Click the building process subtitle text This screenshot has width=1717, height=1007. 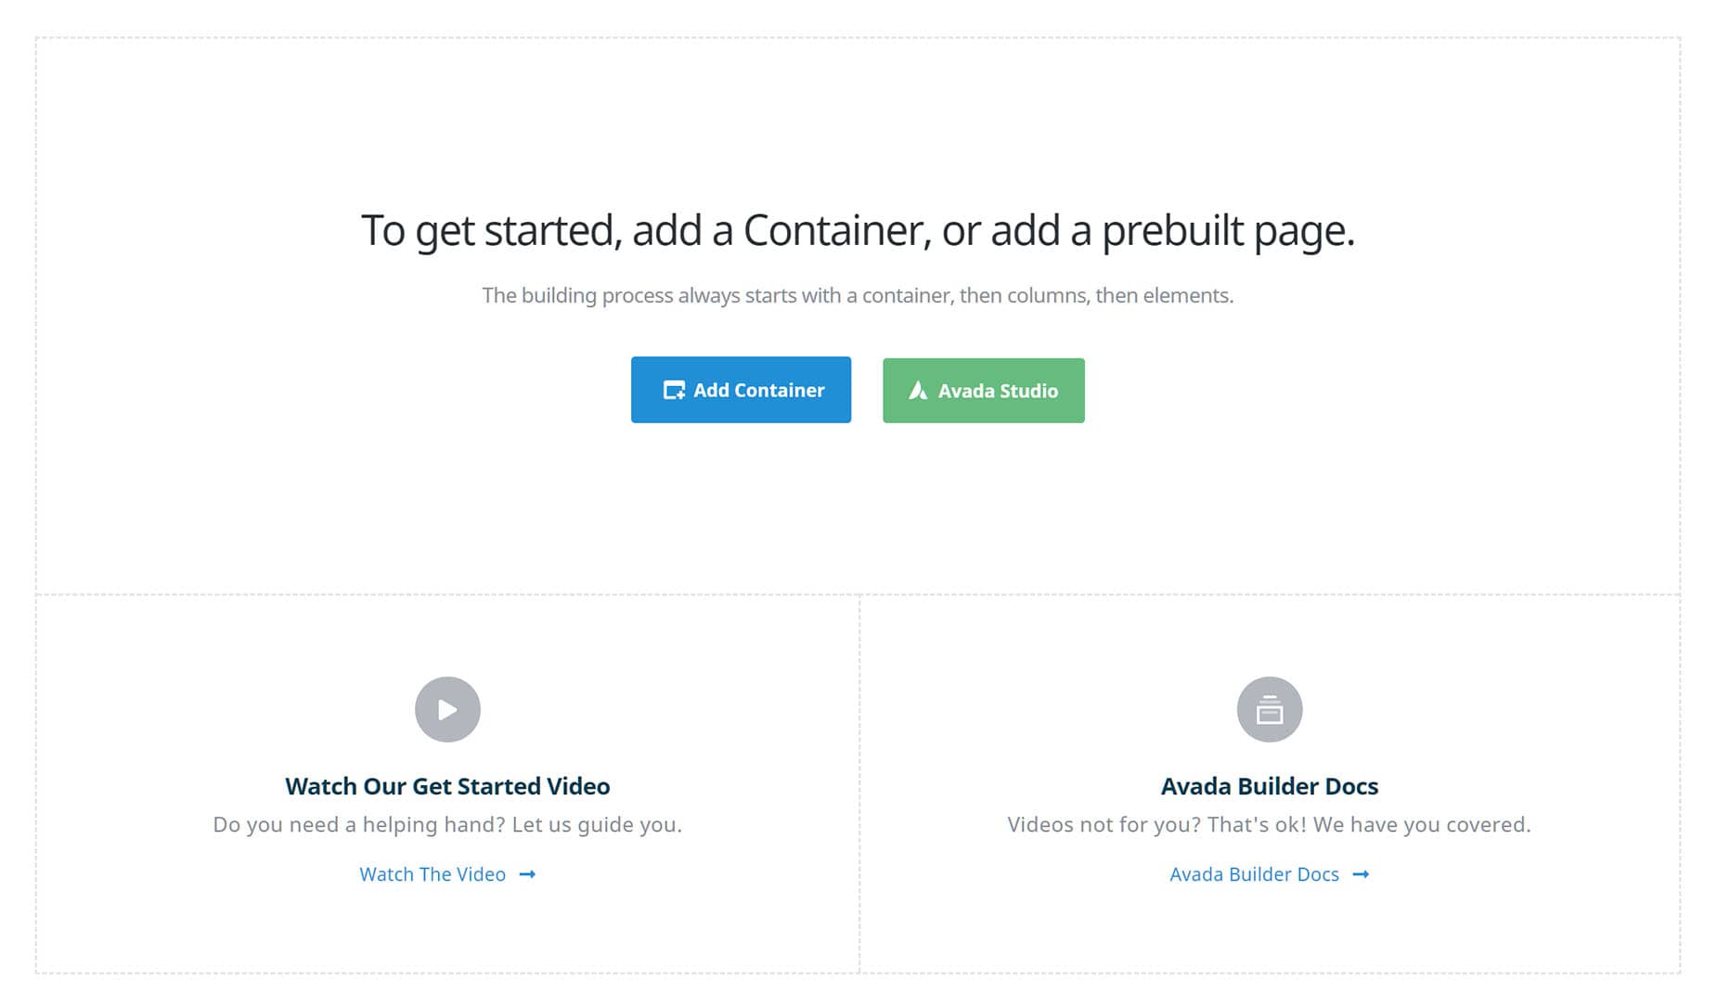[858, 295]
